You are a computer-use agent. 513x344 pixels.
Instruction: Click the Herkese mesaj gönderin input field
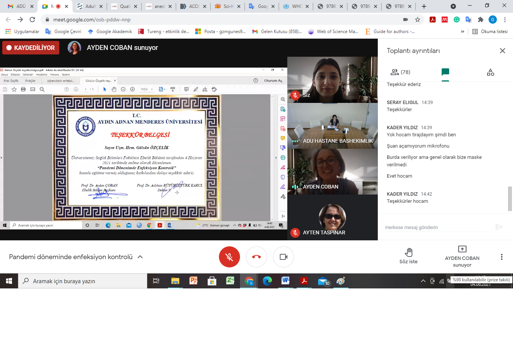click(x=436, y=227)
